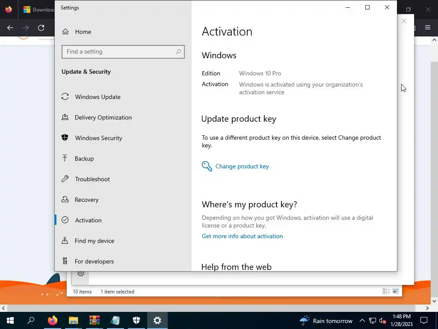Open taskbar search
Image resolution: width=438 pixels, height=329 pixels.
pos(31,320)
